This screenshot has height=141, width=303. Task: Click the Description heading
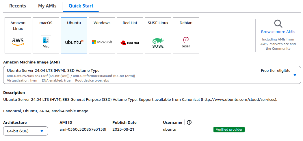click(14, 92)
